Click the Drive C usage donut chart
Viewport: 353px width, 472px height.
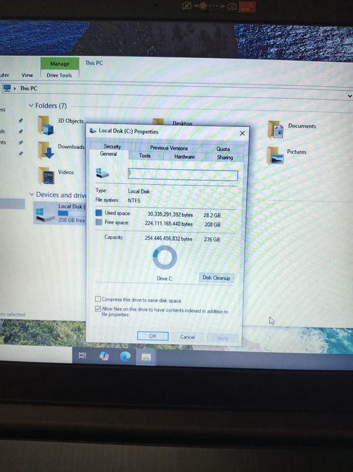[165, 258]
